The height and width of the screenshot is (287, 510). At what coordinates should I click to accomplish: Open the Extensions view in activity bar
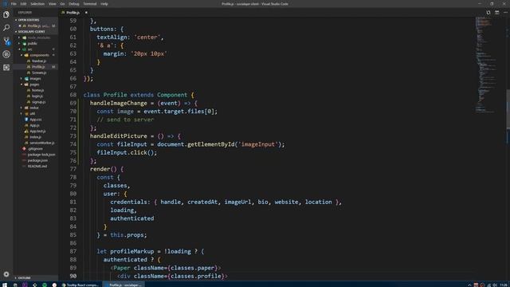click(x=6, y=67)
